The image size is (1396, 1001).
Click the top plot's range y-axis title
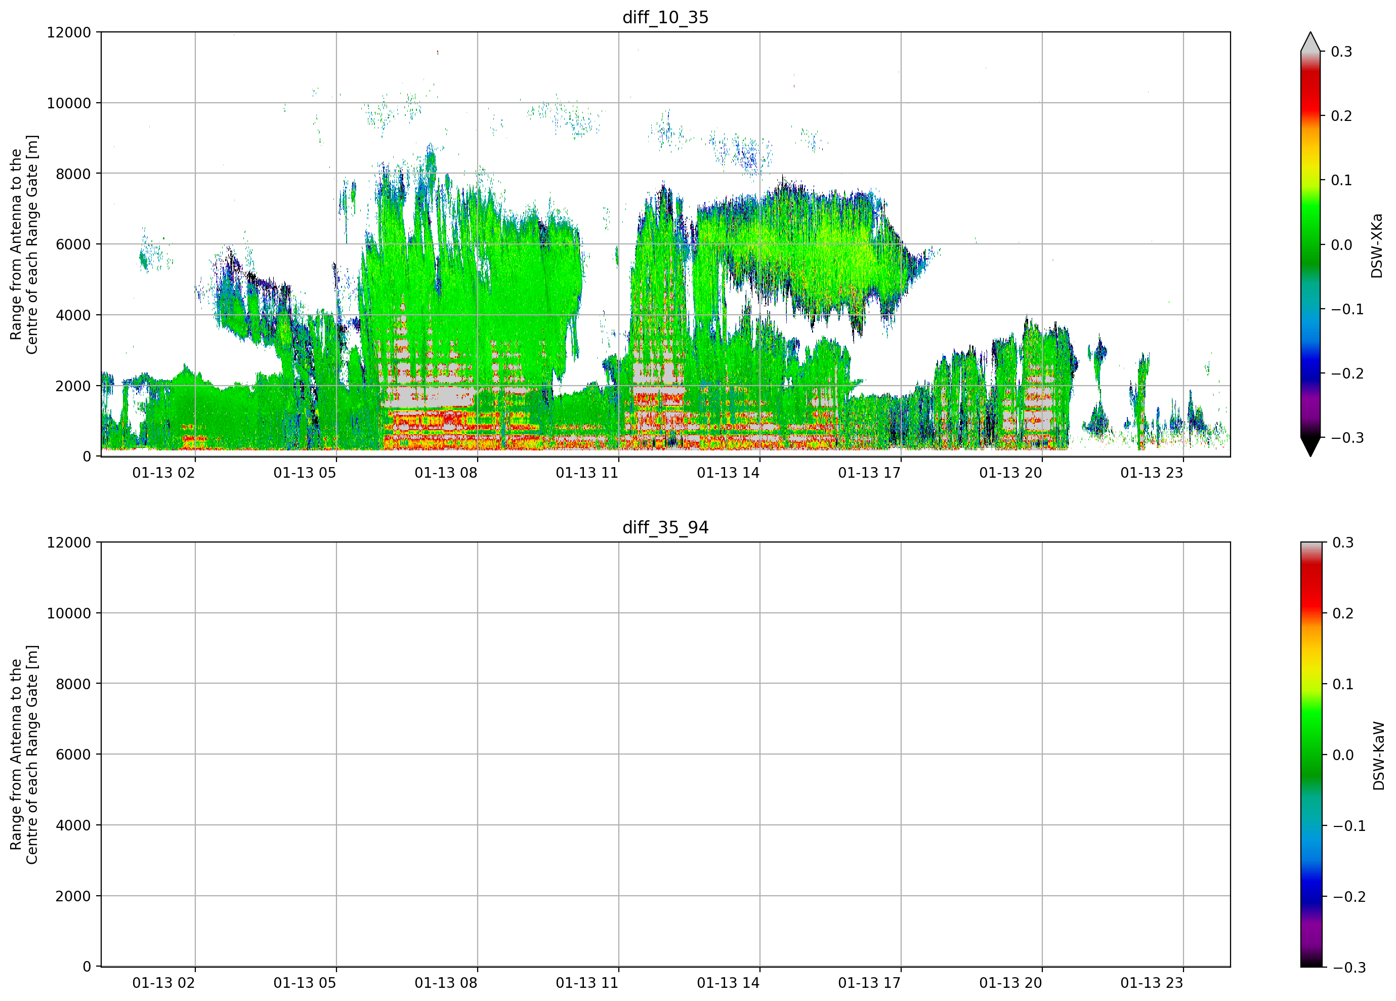pos(24,244)
